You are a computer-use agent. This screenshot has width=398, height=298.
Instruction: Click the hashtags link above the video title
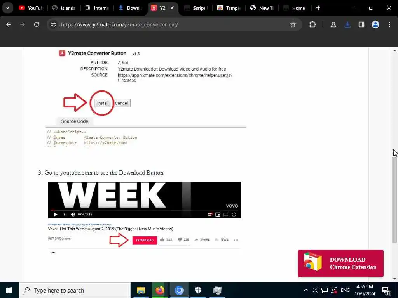click(x=80, y=225)
